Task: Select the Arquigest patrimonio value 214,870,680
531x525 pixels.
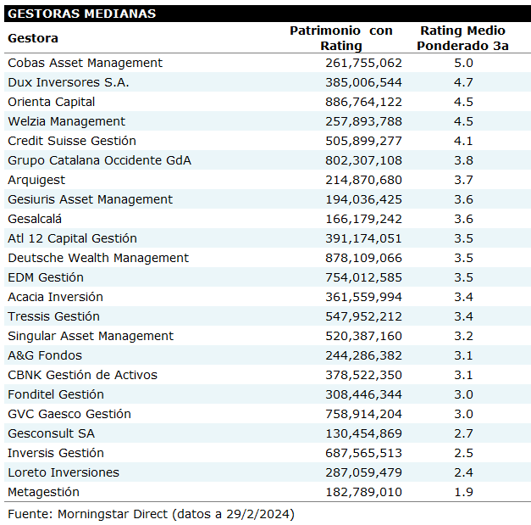Action: pos(363,180)
